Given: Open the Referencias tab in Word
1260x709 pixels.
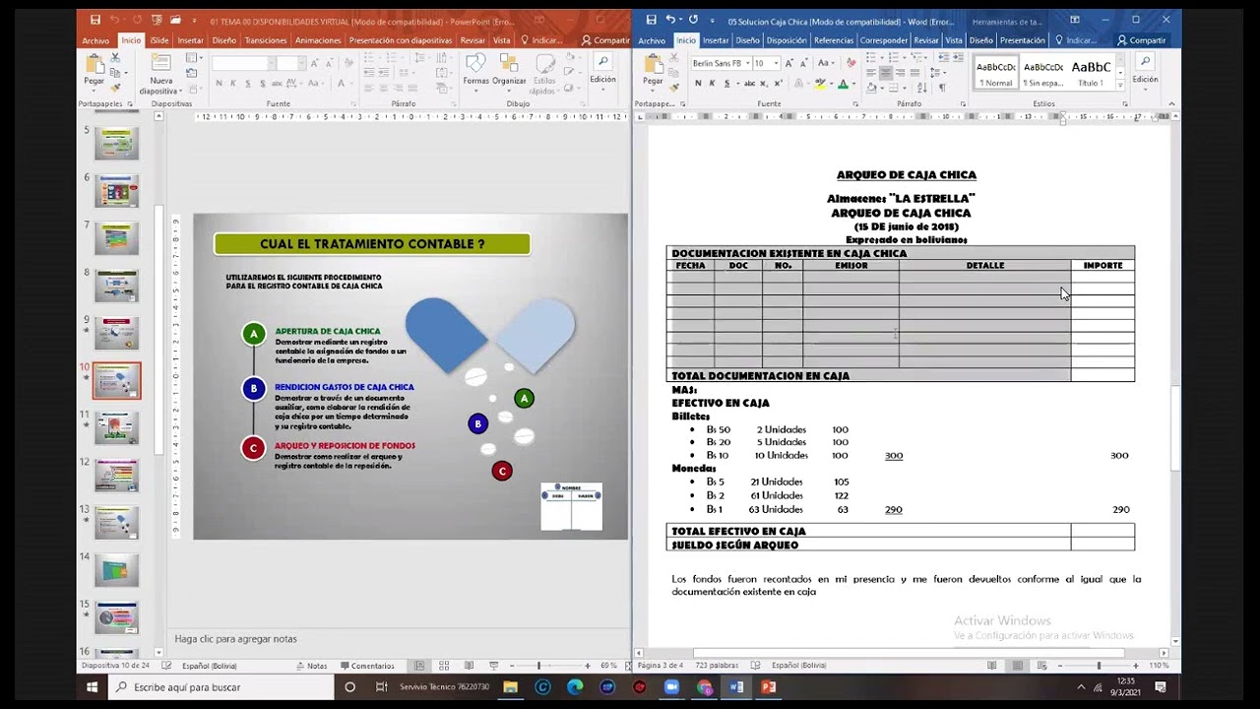Looking at the screenshot, I should (834, 40).
